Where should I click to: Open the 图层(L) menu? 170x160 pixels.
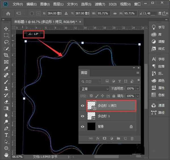(x=58, y=4)
